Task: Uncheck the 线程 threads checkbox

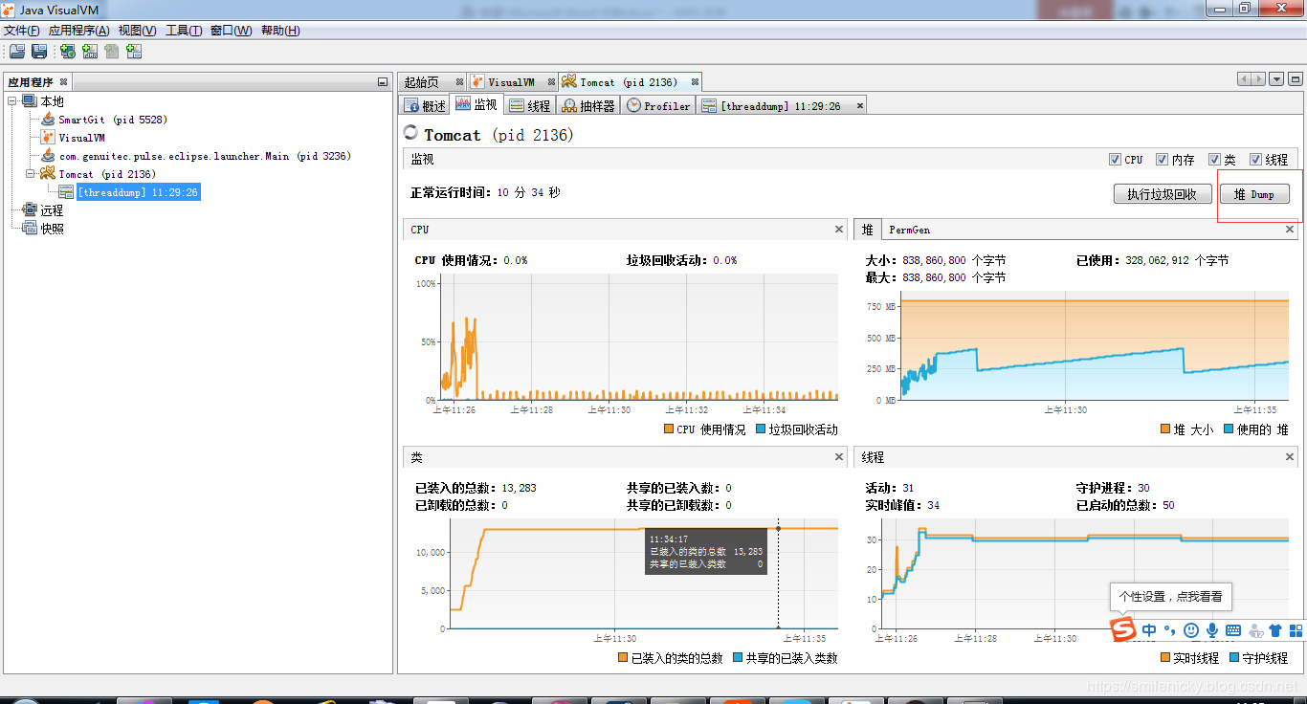Action: click(1255, 160)
